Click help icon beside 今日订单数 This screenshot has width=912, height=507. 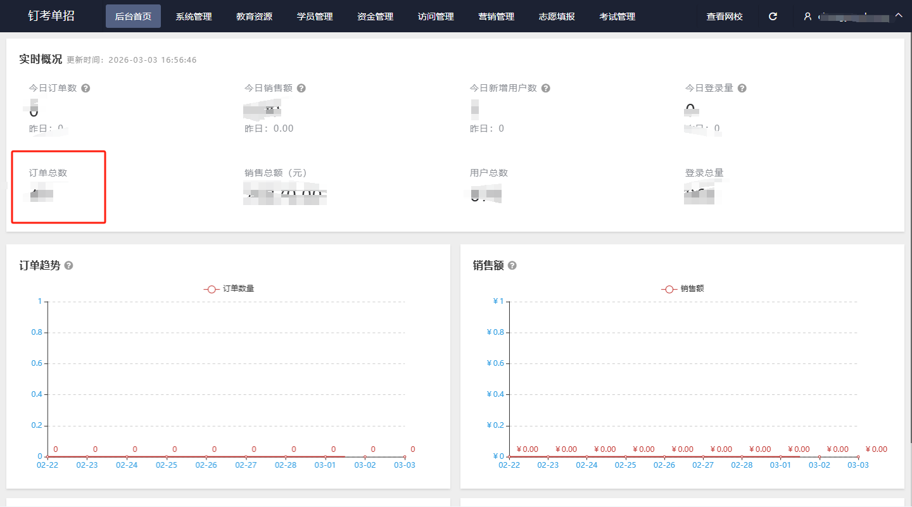tap(85, 88)
